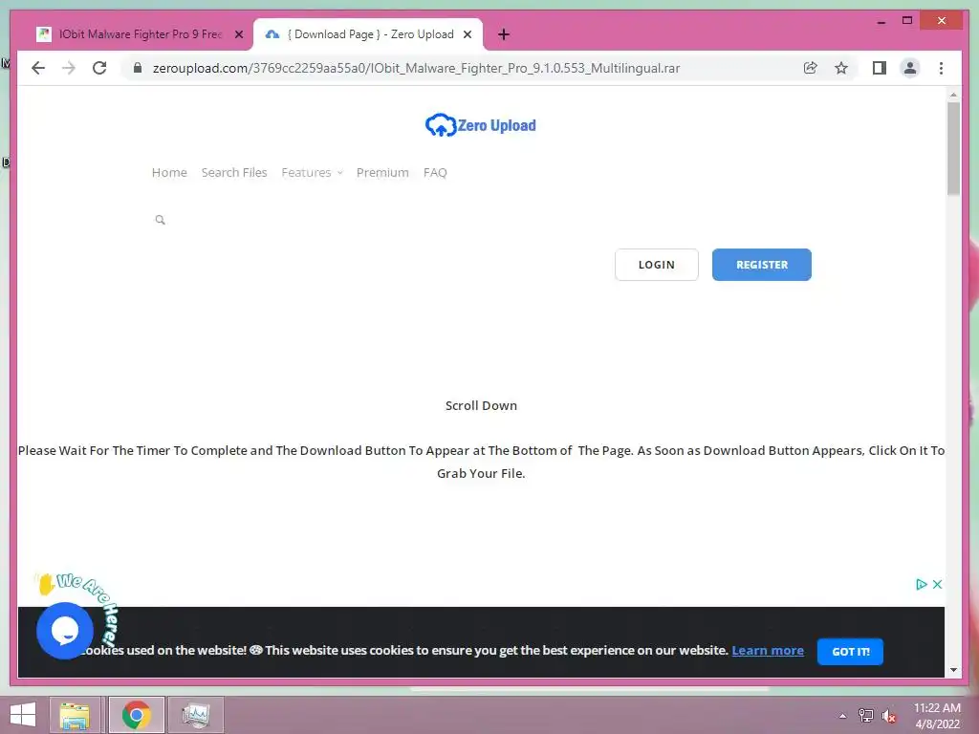Viewport: 979px width, 734px height.
Task: Click the Scroll Down text
Action: (x=481, y=405)
